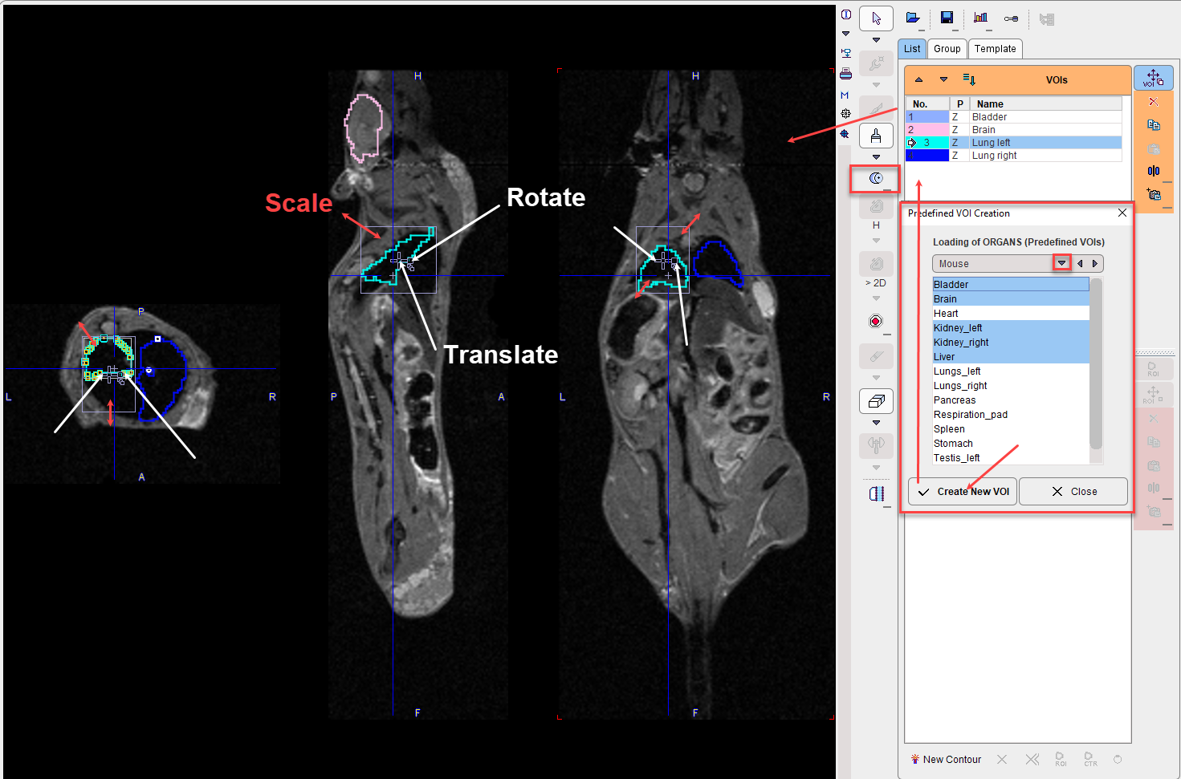
Task: Move selected VOI down with down arrow
Action: pos(943,79)
